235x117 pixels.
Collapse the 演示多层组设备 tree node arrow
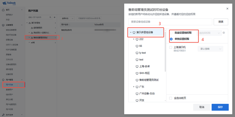pyautogui.click(x=131, y=32)
